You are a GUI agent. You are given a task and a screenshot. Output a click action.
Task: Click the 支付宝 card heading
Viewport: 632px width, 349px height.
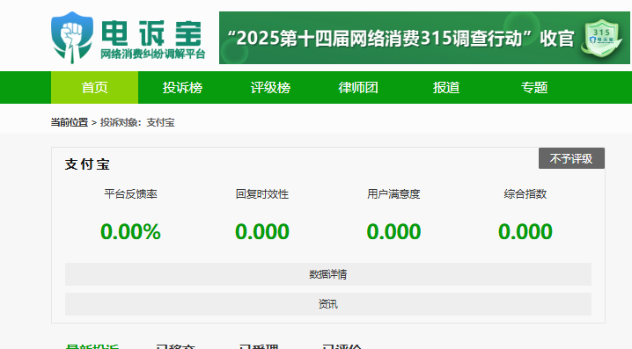pyautogui.click(x=87, y=164)
